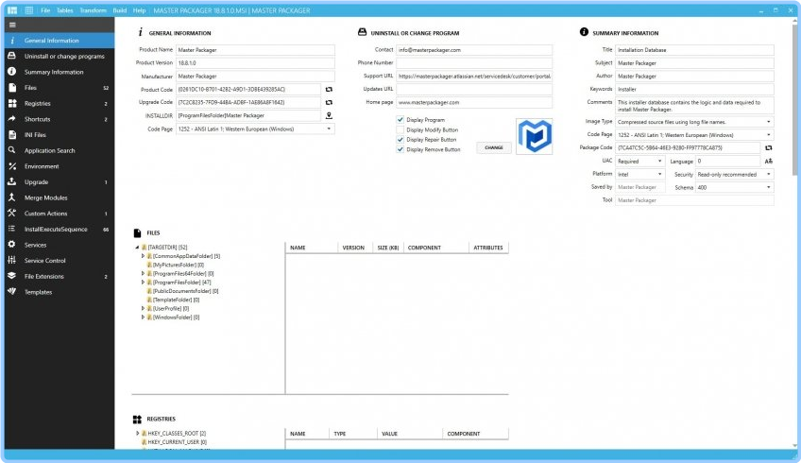Click the table grid icon in the title bar
801x463 pixels.
click(x=29, y=10)
